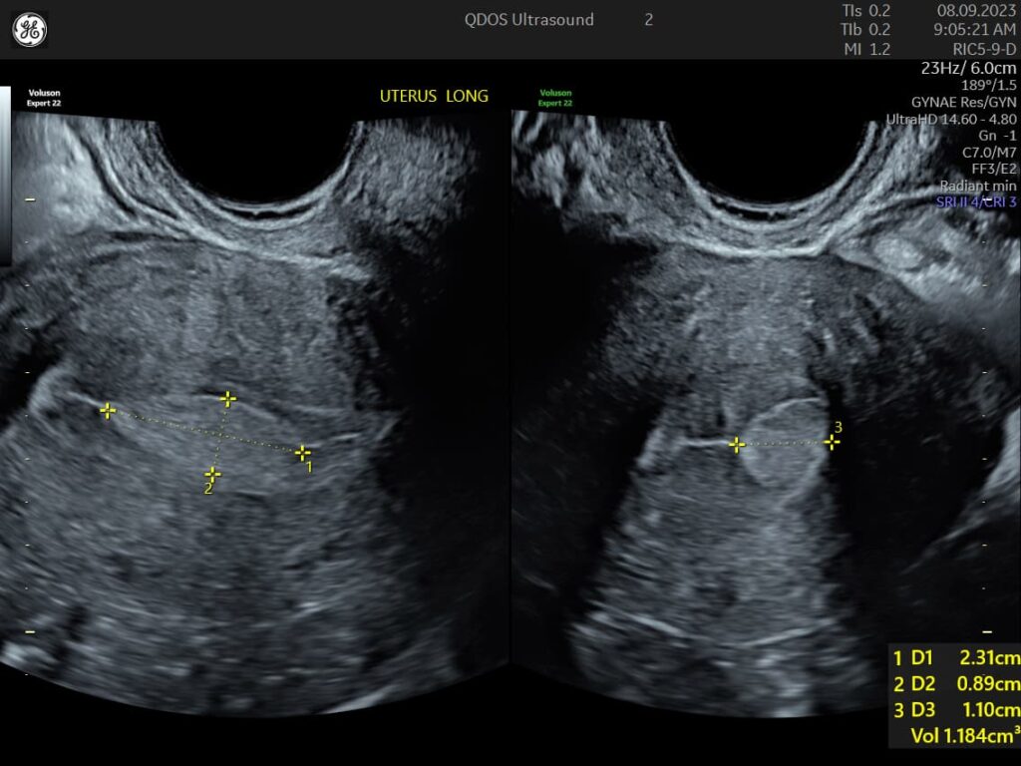Select the right caliper cross labeled 1
1021x766 pixels.
pyautogui.click(x=302, y=453)
